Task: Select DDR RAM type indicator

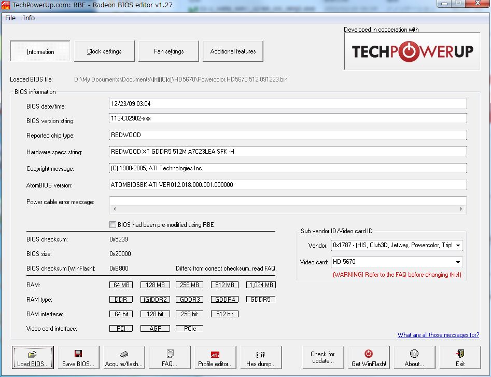Action: click(121, 300)
